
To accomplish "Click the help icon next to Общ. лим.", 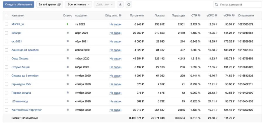I will (120, 16).
